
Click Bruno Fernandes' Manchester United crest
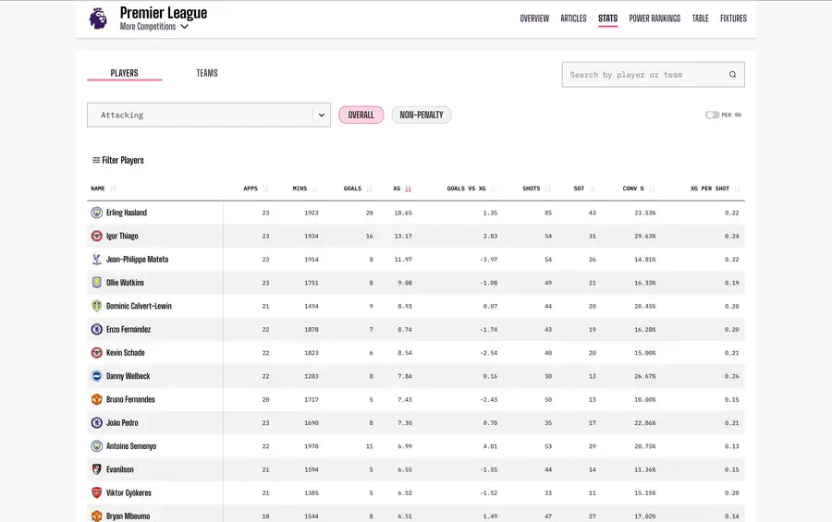point(96,399)
